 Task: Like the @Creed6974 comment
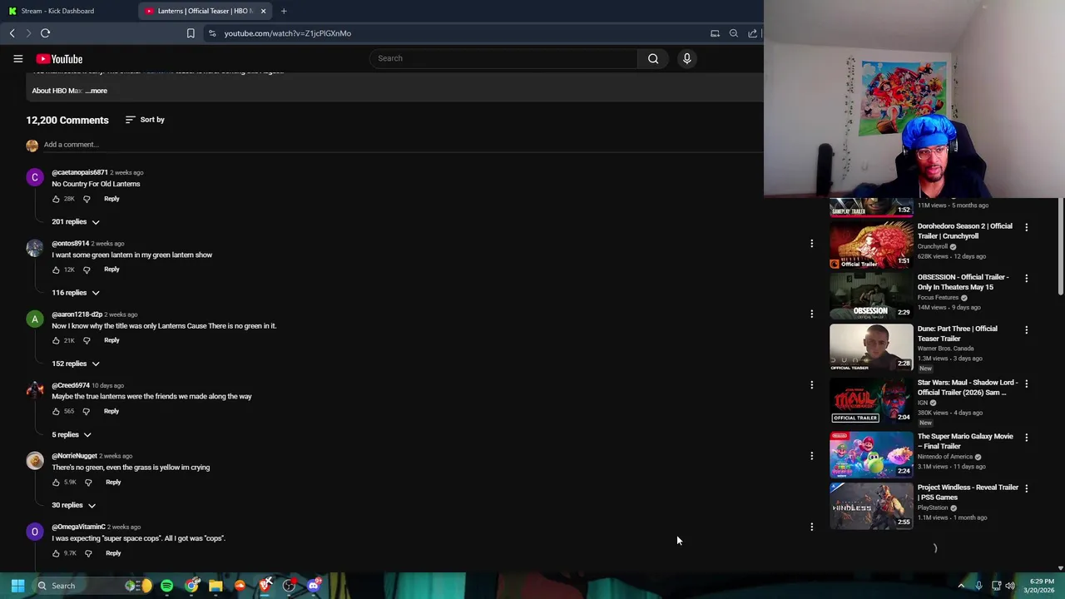click(56, 411)
